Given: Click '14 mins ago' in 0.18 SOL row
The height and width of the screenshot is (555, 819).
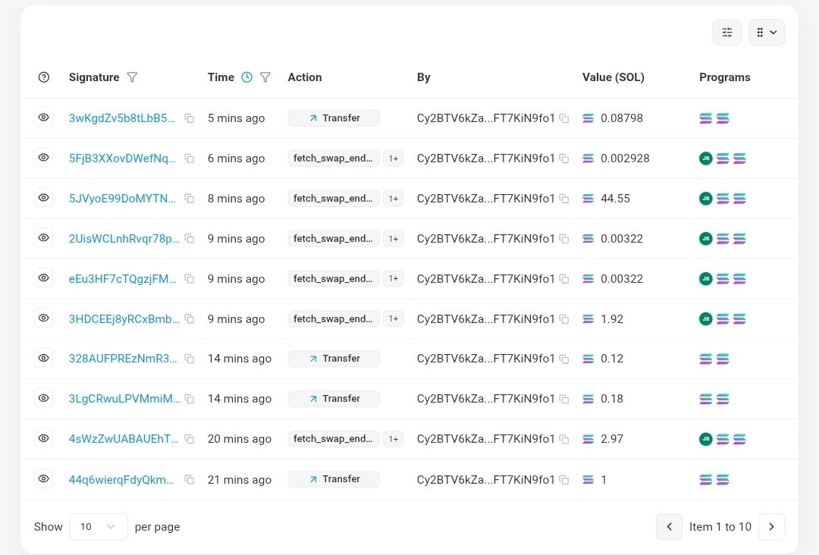Looking at the screenshot, I should (x=239, y=399).
